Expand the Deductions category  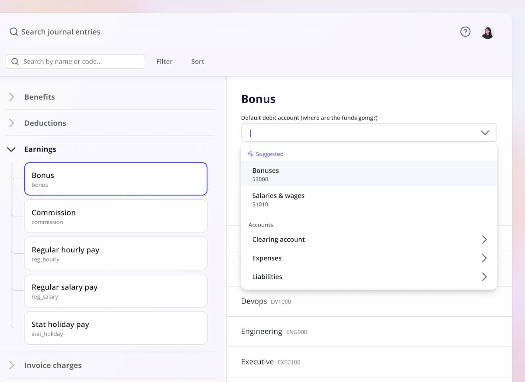coord(12,123)
